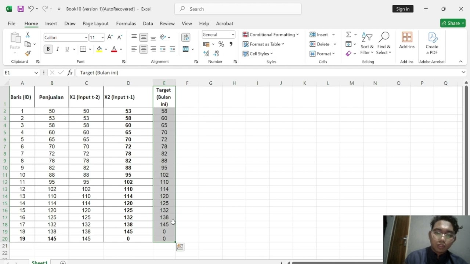Screen dimensions: 470x264
Task: Click the Orientation text angle icon
Action: tap(163, 37)
